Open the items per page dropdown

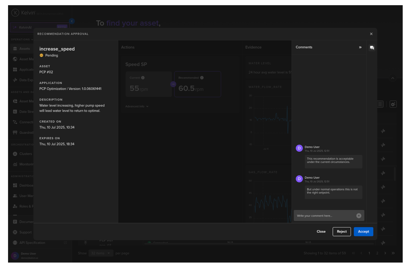[x=100, y=253]
